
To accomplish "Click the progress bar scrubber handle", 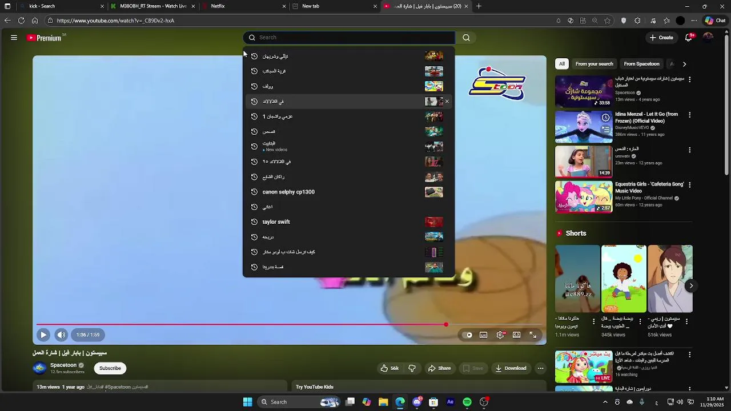I will click(446, 325).
